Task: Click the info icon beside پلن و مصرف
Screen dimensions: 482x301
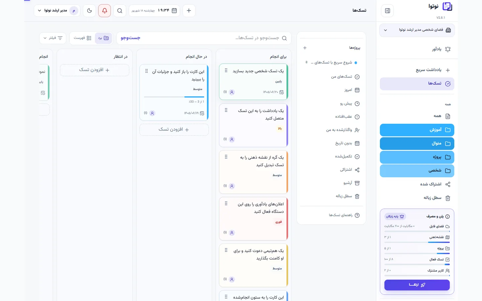Action: tap(448, 216)
